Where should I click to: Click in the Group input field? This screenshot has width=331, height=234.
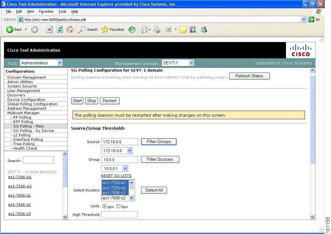point(120,159)
